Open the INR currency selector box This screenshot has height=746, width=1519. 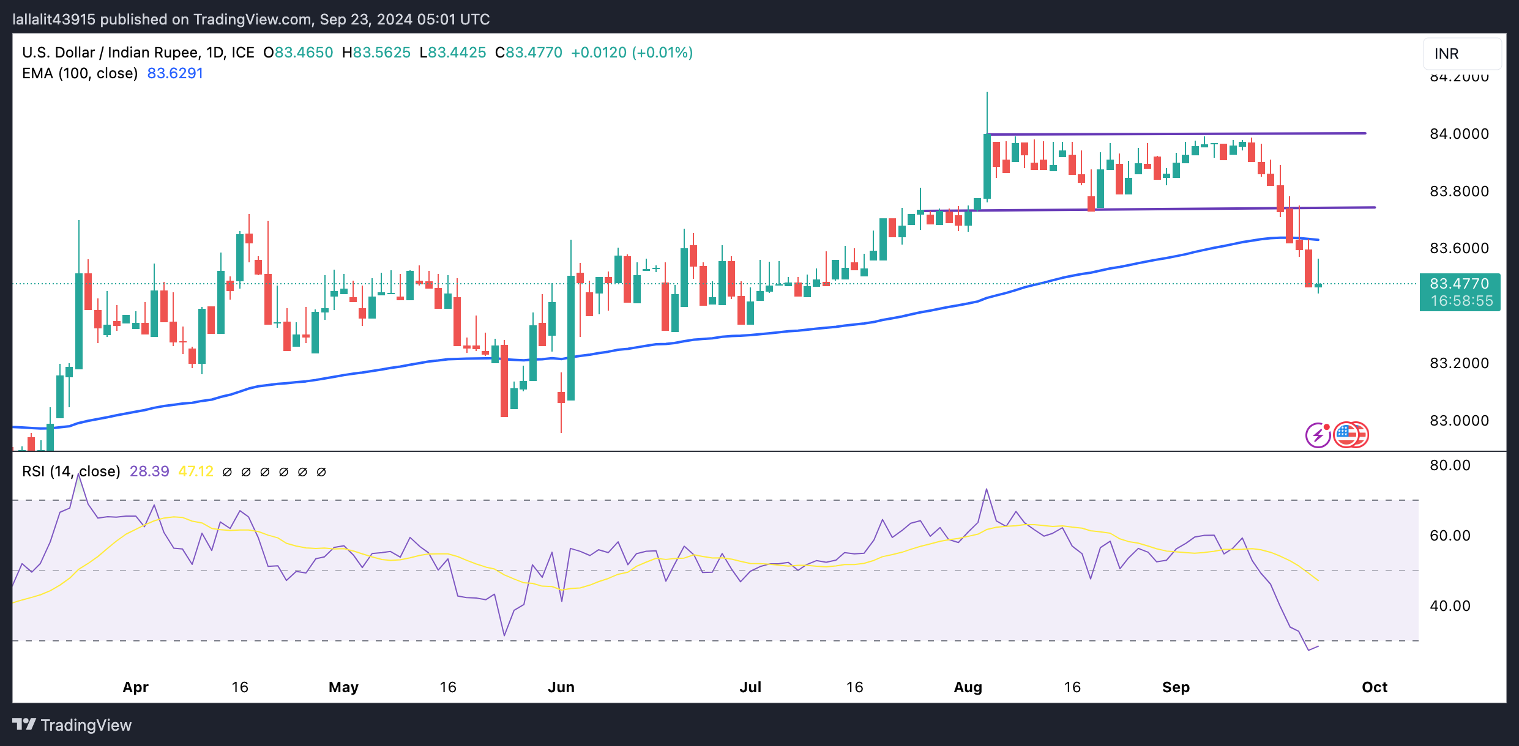1461,54
